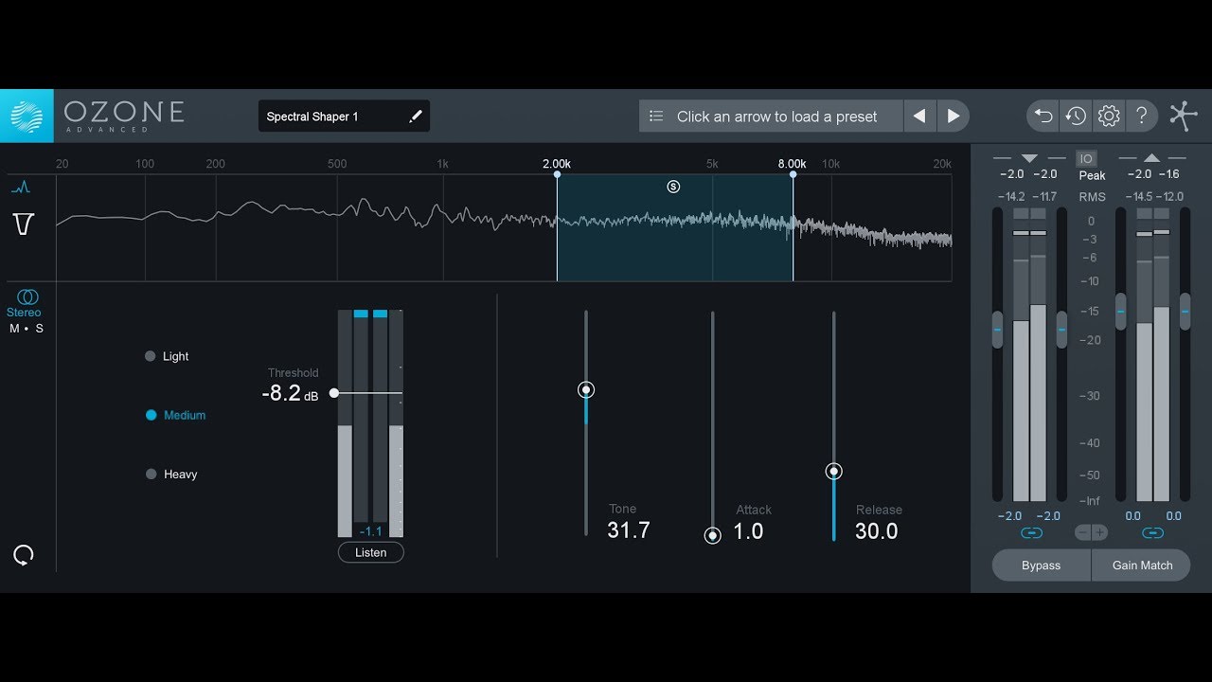Open the Help question mark icon

tap(1142, 117)
